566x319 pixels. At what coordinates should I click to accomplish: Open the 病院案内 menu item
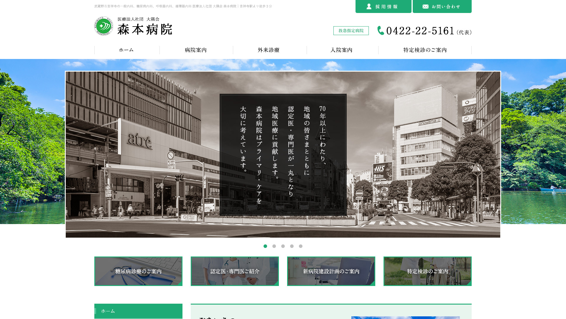pos(196,50)
